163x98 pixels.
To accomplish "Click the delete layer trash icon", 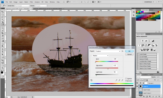I will [x=159, y=97].
